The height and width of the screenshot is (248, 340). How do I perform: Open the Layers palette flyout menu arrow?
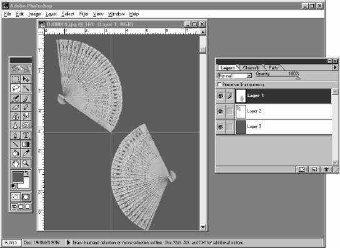click(335, 67)
